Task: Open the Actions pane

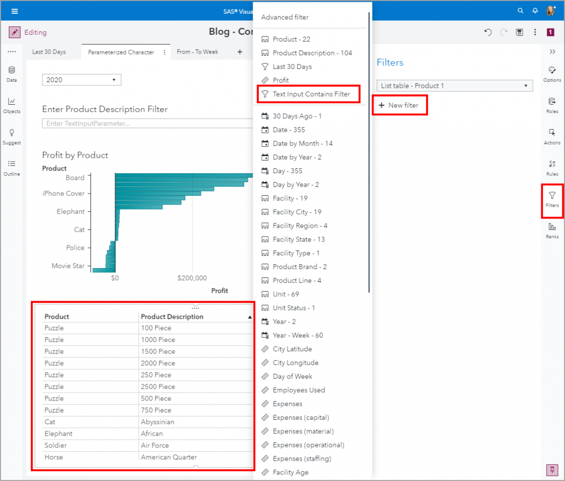Action: click(x=552, y=135)
